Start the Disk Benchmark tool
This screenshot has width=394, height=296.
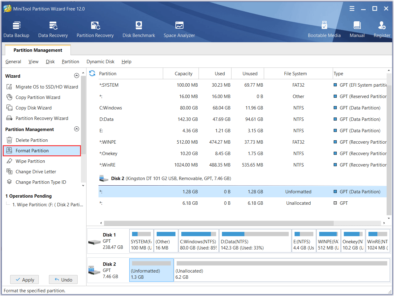click(x=139, y=30)
